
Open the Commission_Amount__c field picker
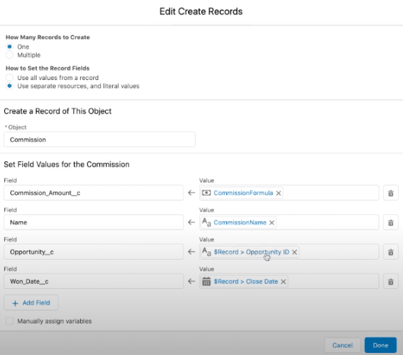(x=93, y=193)
